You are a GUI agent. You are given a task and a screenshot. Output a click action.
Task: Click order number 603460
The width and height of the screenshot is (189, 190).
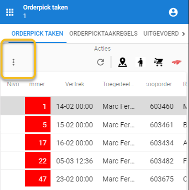pos(161,106)
